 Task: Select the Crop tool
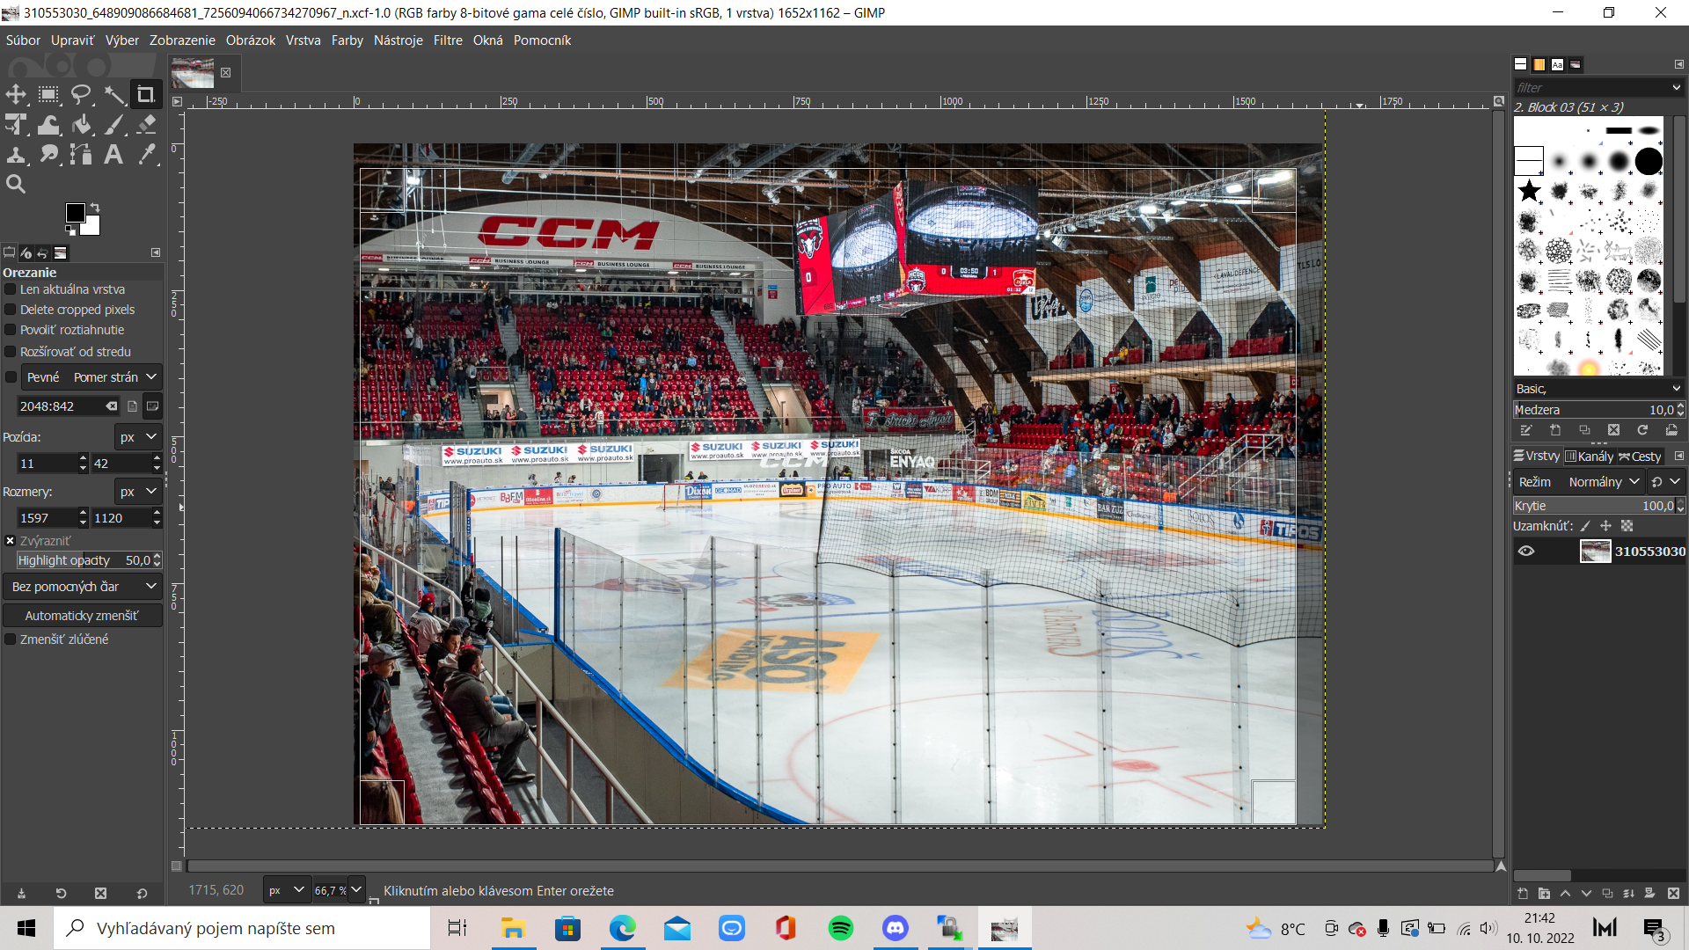146,94
